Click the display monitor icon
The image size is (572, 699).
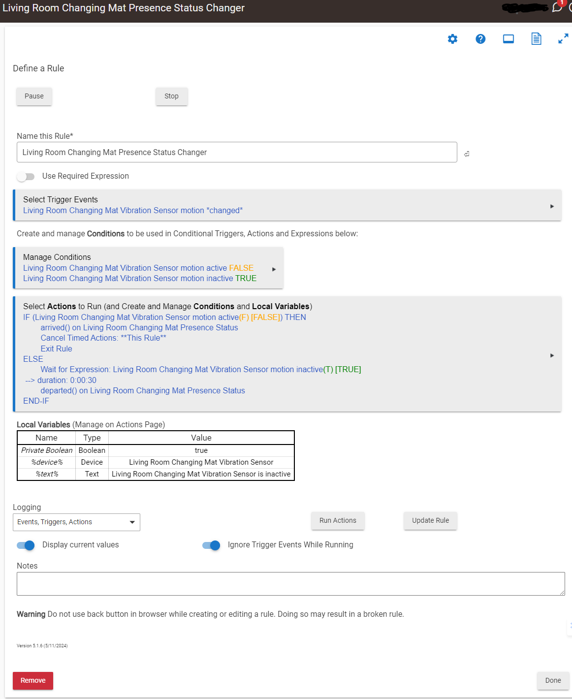tap(508, 39)
